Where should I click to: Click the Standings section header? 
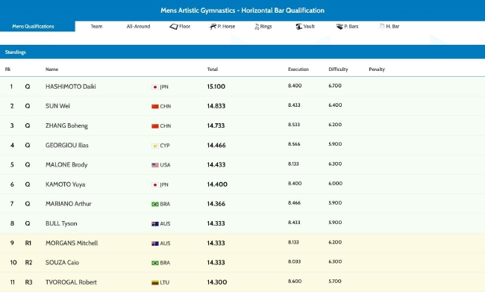pyautogui.click(x=242, y=52)
